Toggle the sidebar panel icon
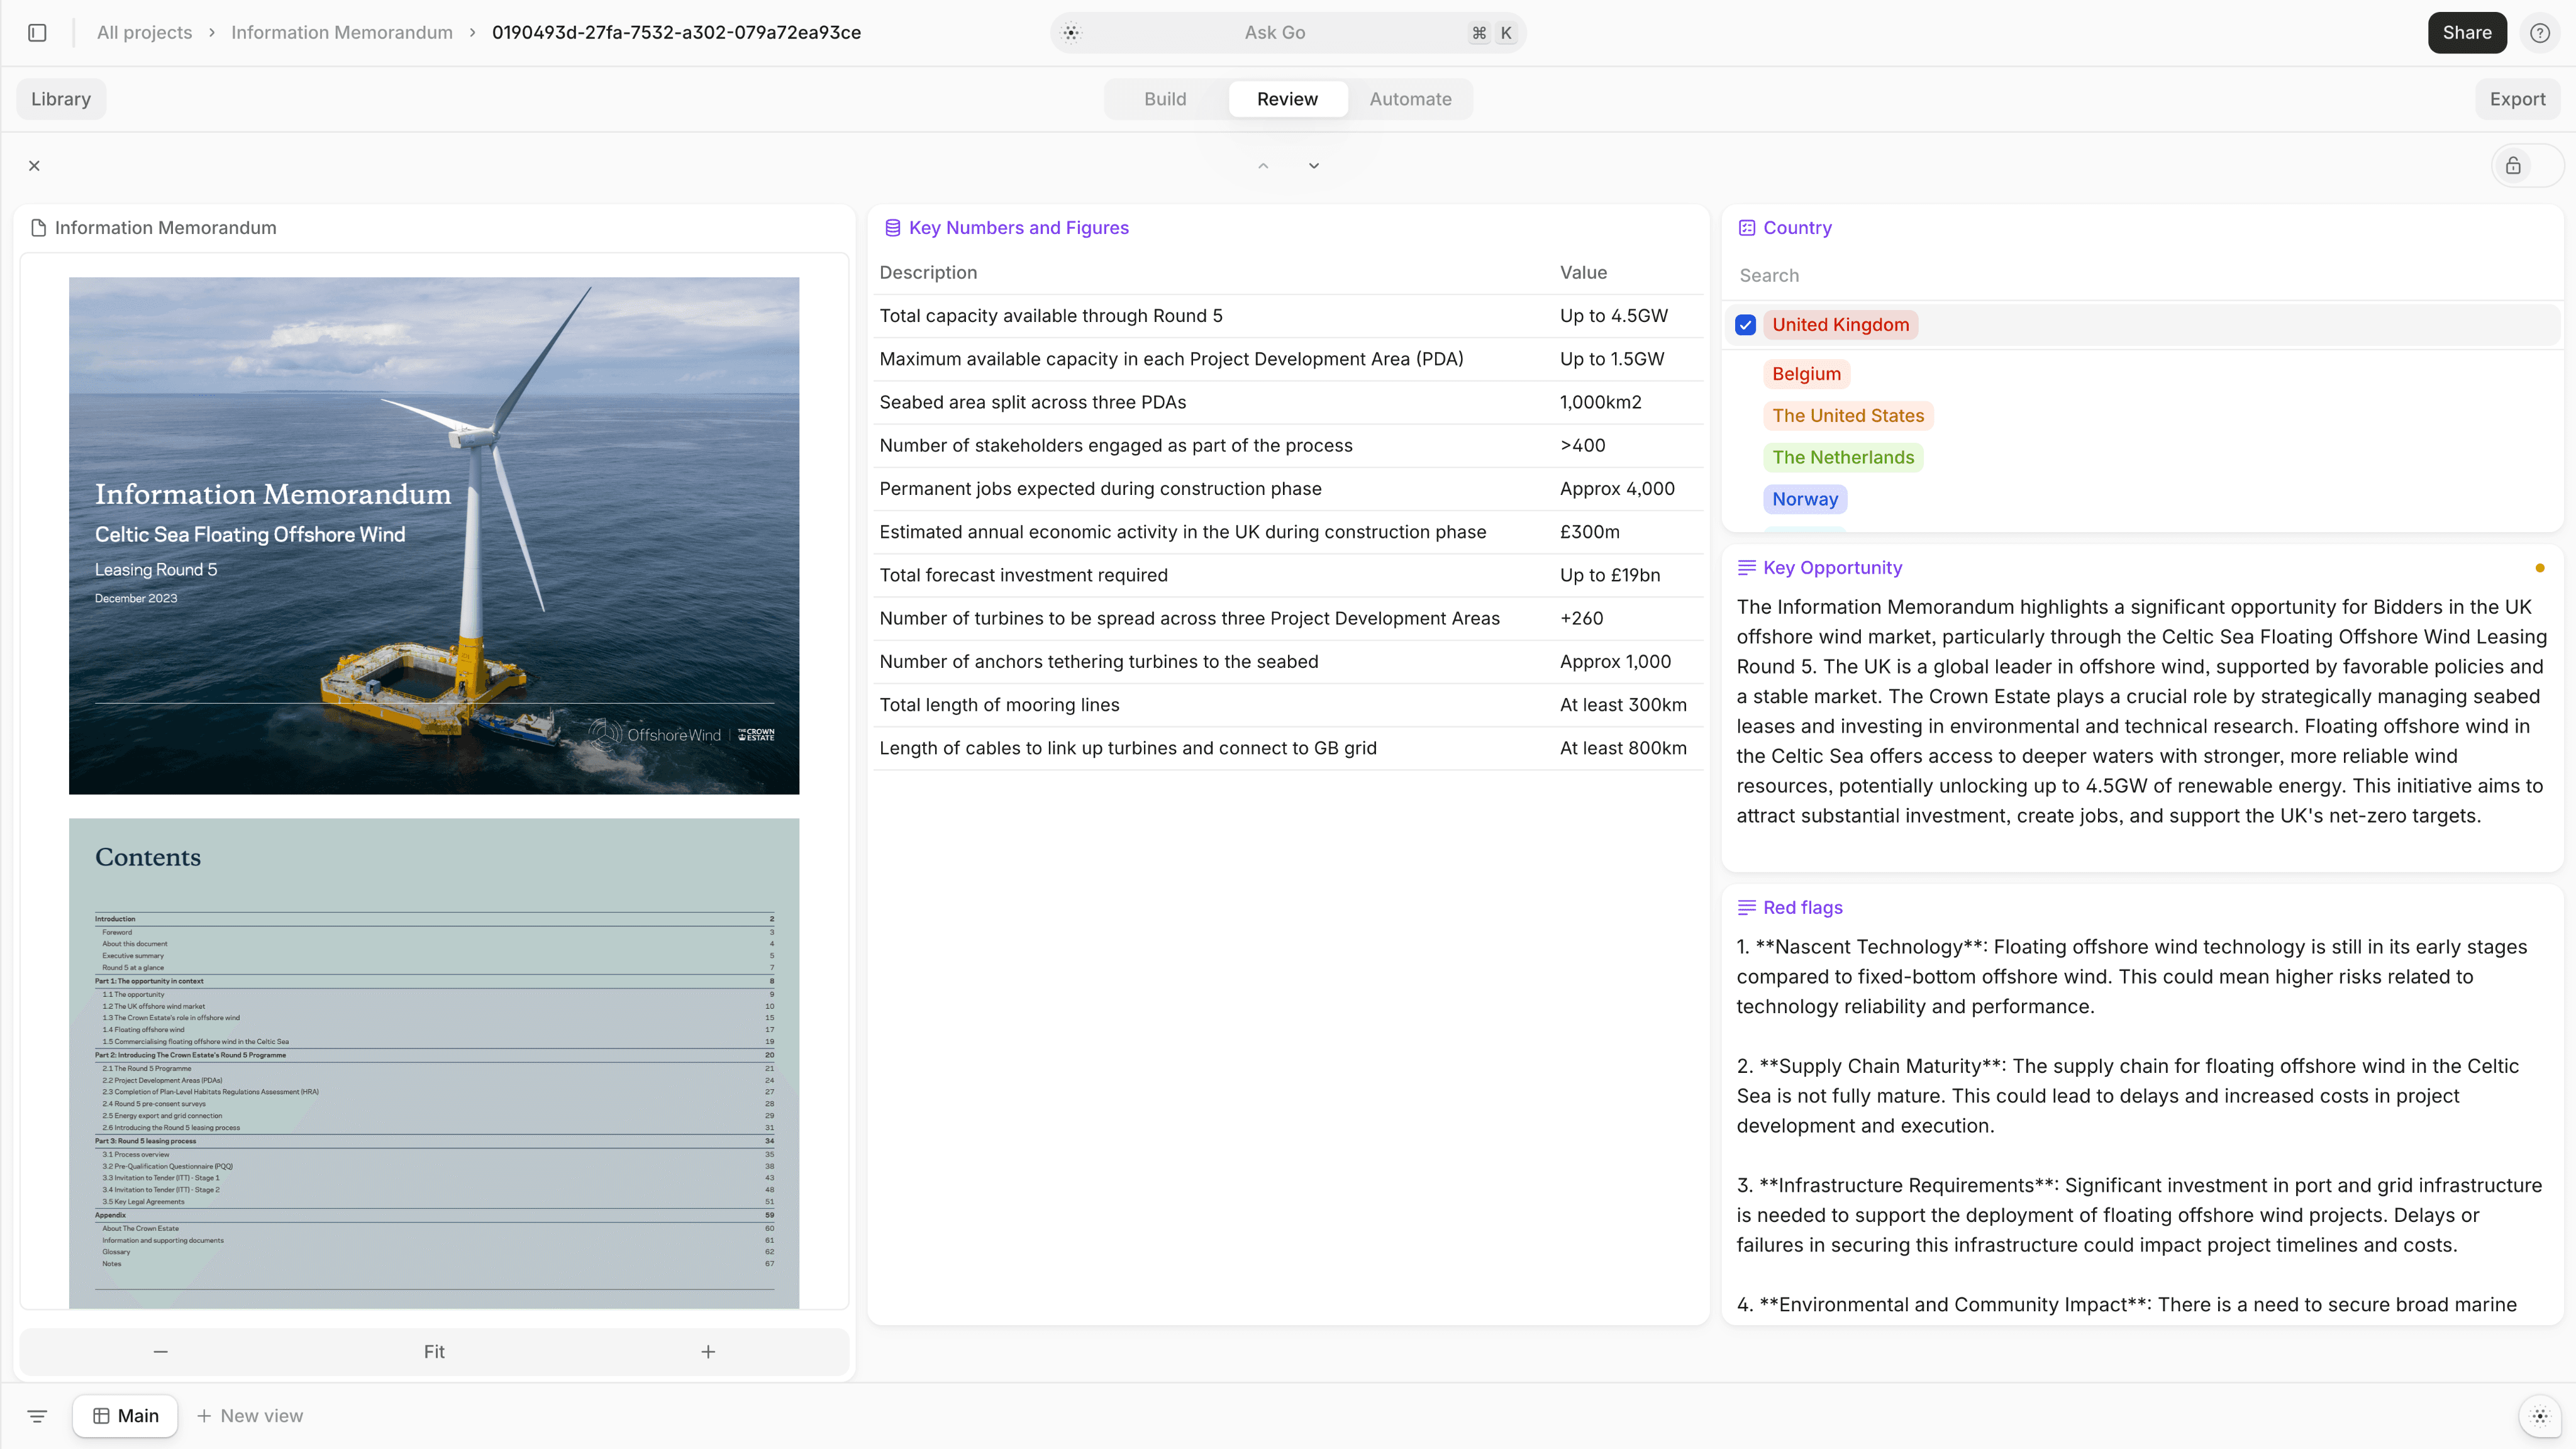The width and height of the screenshot is (2576, 1449). click(37, 33)
